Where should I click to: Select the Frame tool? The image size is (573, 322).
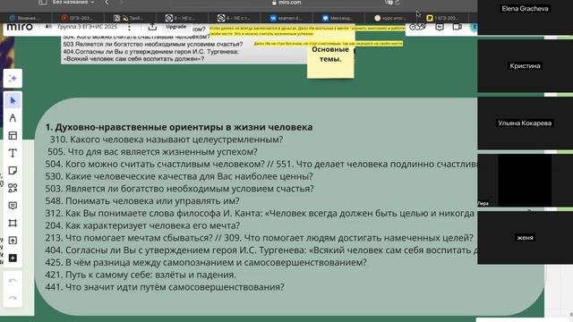pos(13,223)
